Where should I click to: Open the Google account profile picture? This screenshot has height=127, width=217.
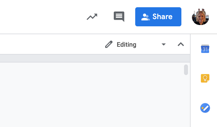coord(200,17)
